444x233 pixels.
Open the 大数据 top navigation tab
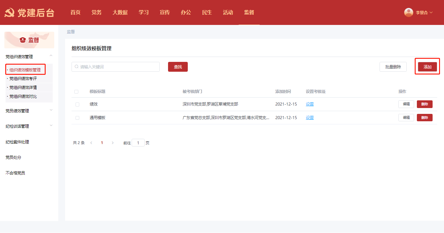click(120, 13)
